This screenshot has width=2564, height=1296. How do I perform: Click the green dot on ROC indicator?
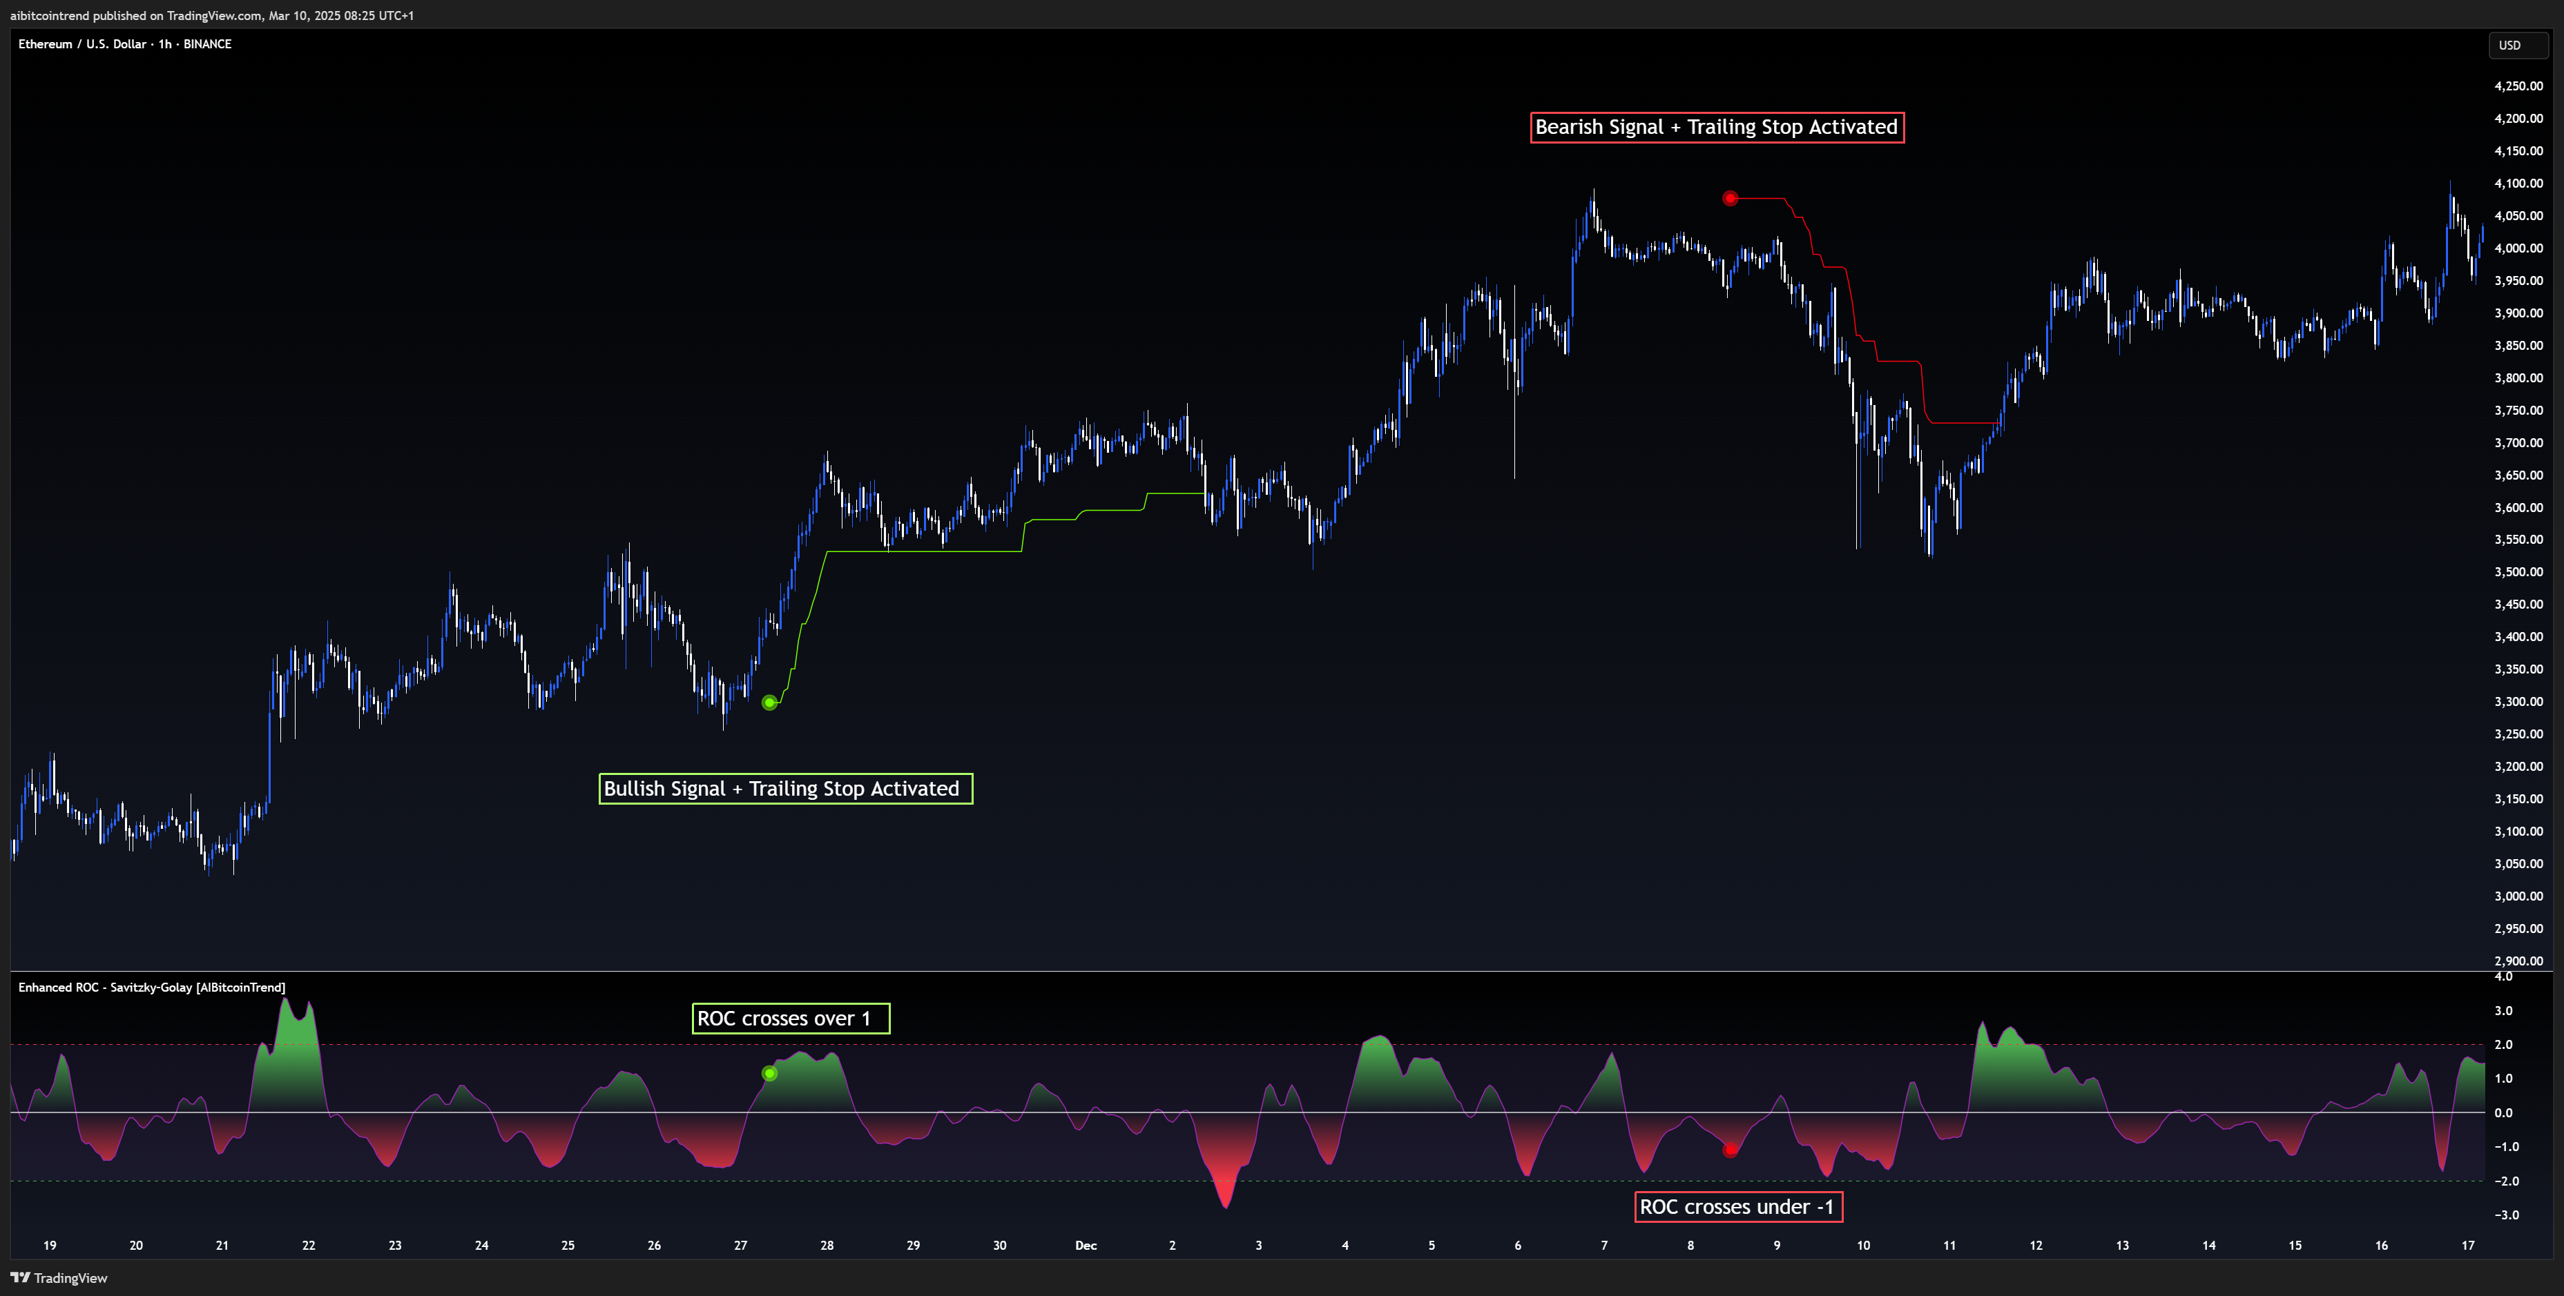769,1073
